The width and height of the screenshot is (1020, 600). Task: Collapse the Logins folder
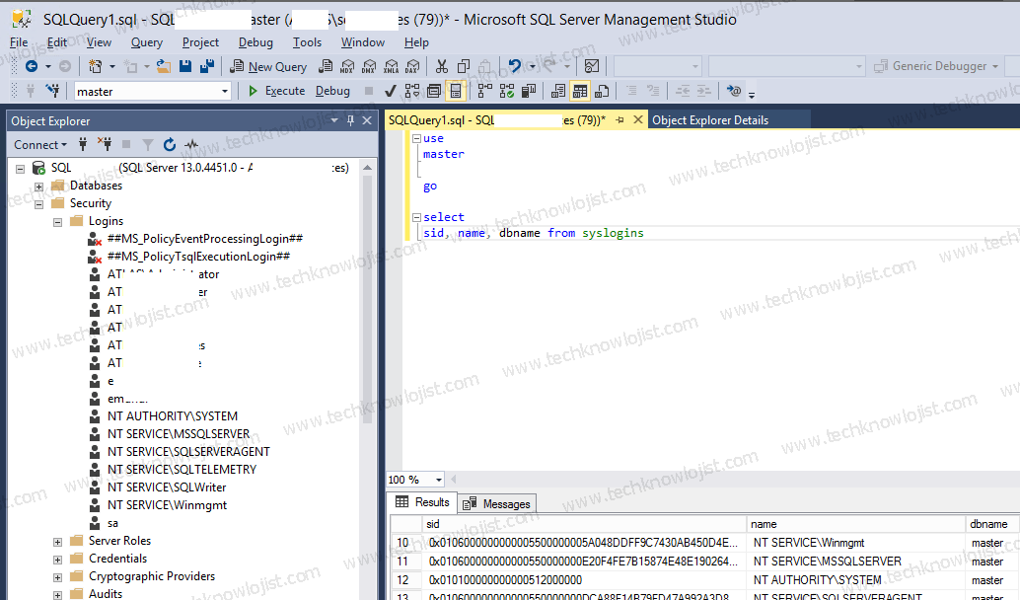click(x=58, y=222)
